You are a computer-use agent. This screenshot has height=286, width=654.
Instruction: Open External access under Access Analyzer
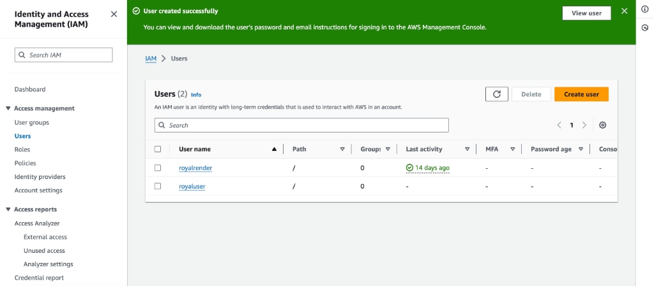tap(45, 237)
